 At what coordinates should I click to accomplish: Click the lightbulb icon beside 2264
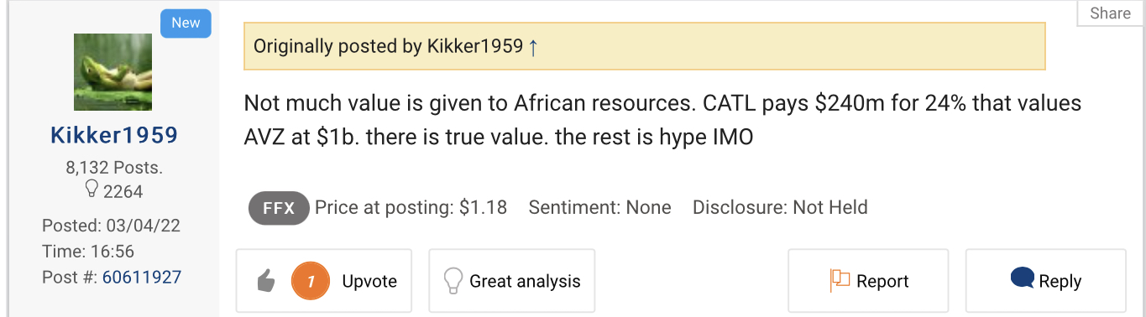[x=92, y=190]
